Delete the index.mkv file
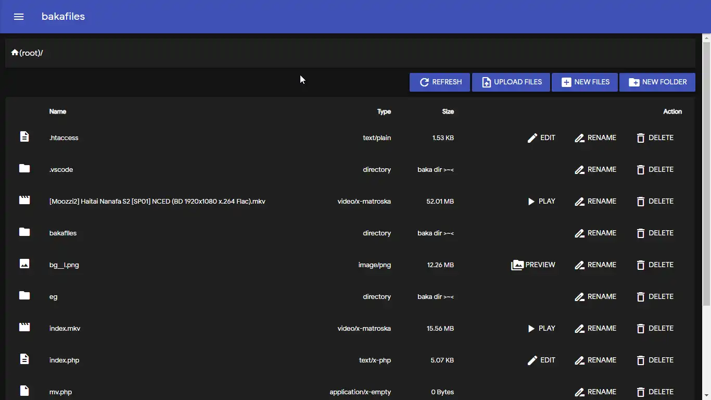 (655, 329)
